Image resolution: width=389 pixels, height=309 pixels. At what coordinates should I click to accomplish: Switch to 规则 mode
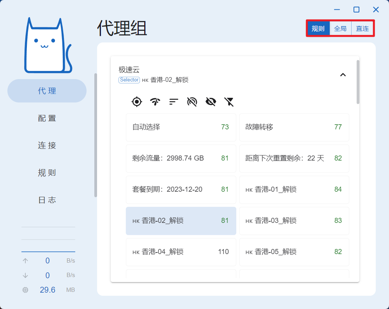[318, 28]
